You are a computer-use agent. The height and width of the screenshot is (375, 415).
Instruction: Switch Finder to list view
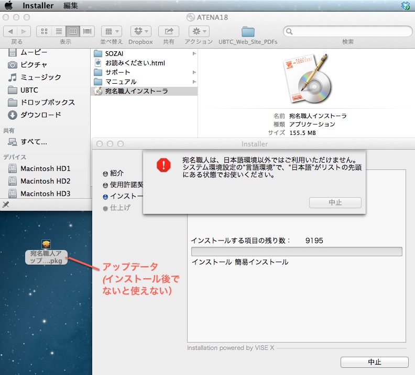tap(59, 31)
